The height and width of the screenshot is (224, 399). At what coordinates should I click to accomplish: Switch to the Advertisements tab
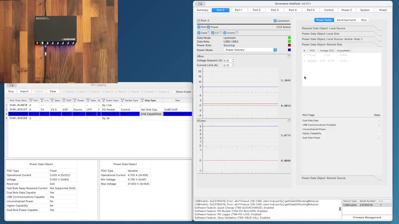pos(346,20)
